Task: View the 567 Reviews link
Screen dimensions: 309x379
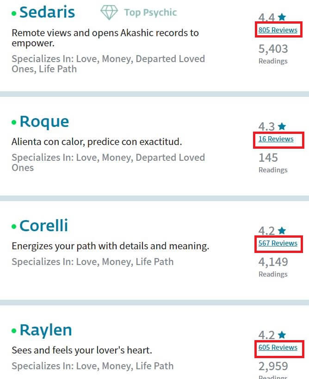Action: click(x=278, y=243)
